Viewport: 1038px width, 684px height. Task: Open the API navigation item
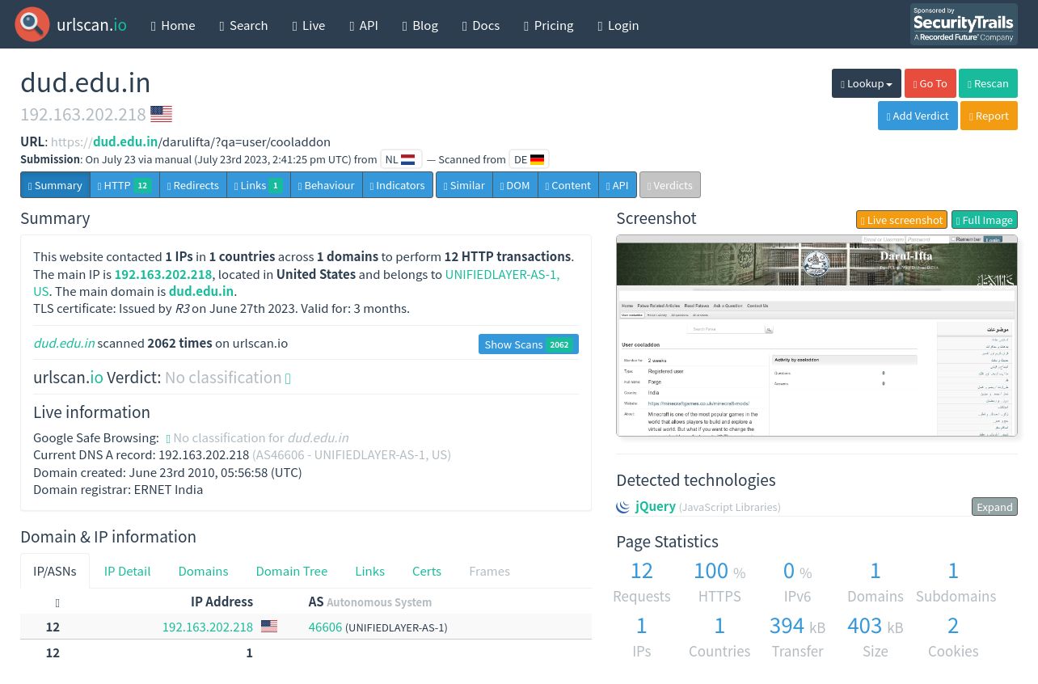point(364,25)
